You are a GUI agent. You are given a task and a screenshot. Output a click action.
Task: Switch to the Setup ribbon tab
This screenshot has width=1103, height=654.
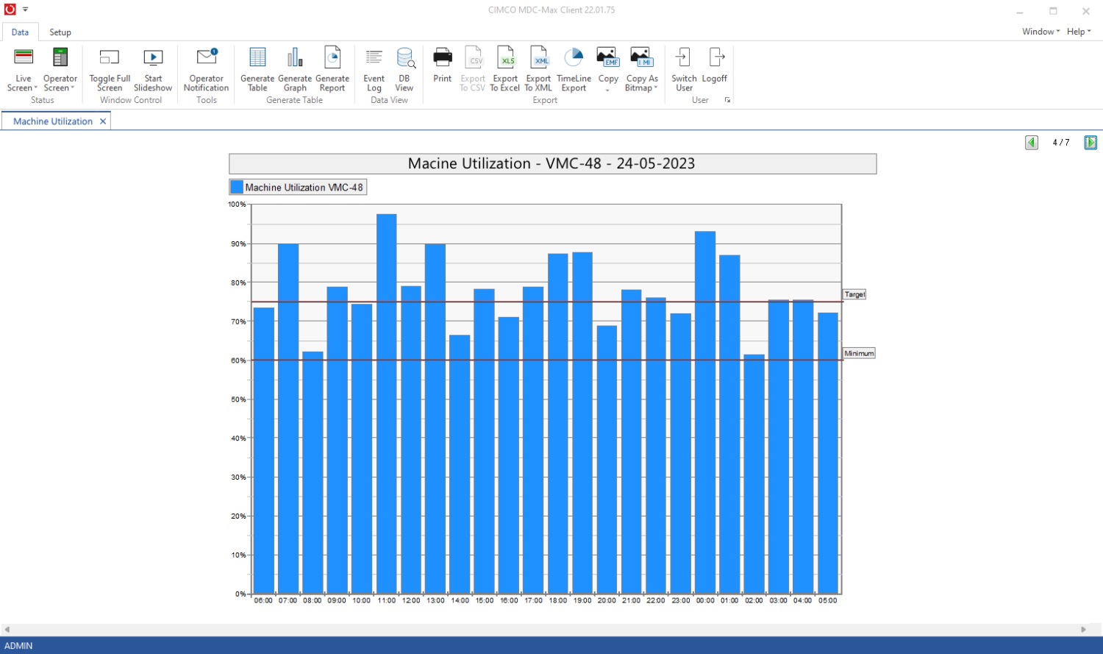60,32
